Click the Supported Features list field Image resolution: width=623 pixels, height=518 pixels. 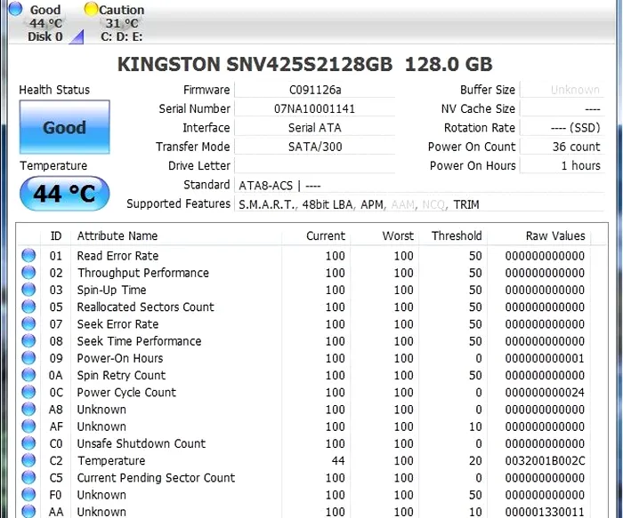[419, 204]
